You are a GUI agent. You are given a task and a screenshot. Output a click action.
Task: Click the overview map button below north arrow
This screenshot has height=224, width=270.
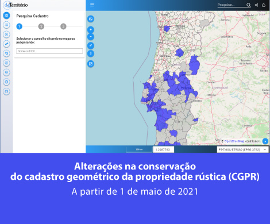91,64
